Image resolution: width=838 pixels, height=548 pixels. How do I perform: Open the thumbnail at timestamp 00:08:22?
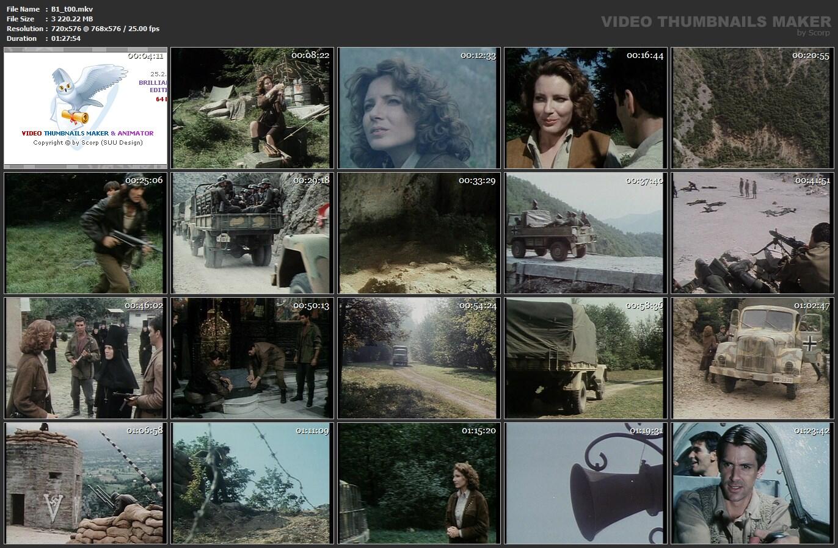[252, 108]
